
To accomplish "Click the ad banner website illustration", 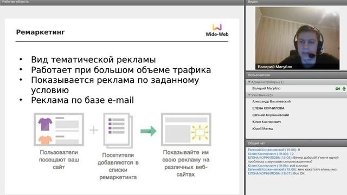I will (186, 129).
